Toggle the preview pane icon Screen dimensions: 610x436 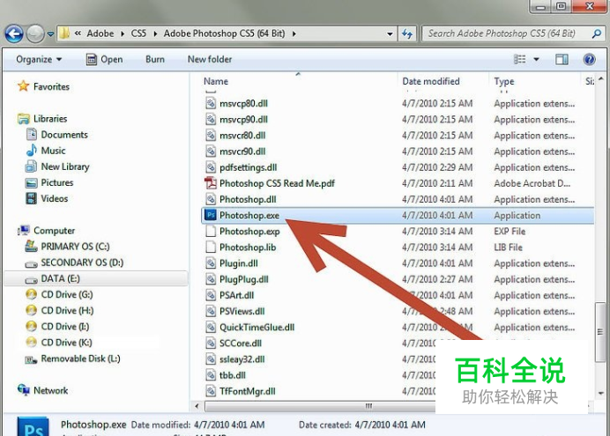(x=562, y=60)
